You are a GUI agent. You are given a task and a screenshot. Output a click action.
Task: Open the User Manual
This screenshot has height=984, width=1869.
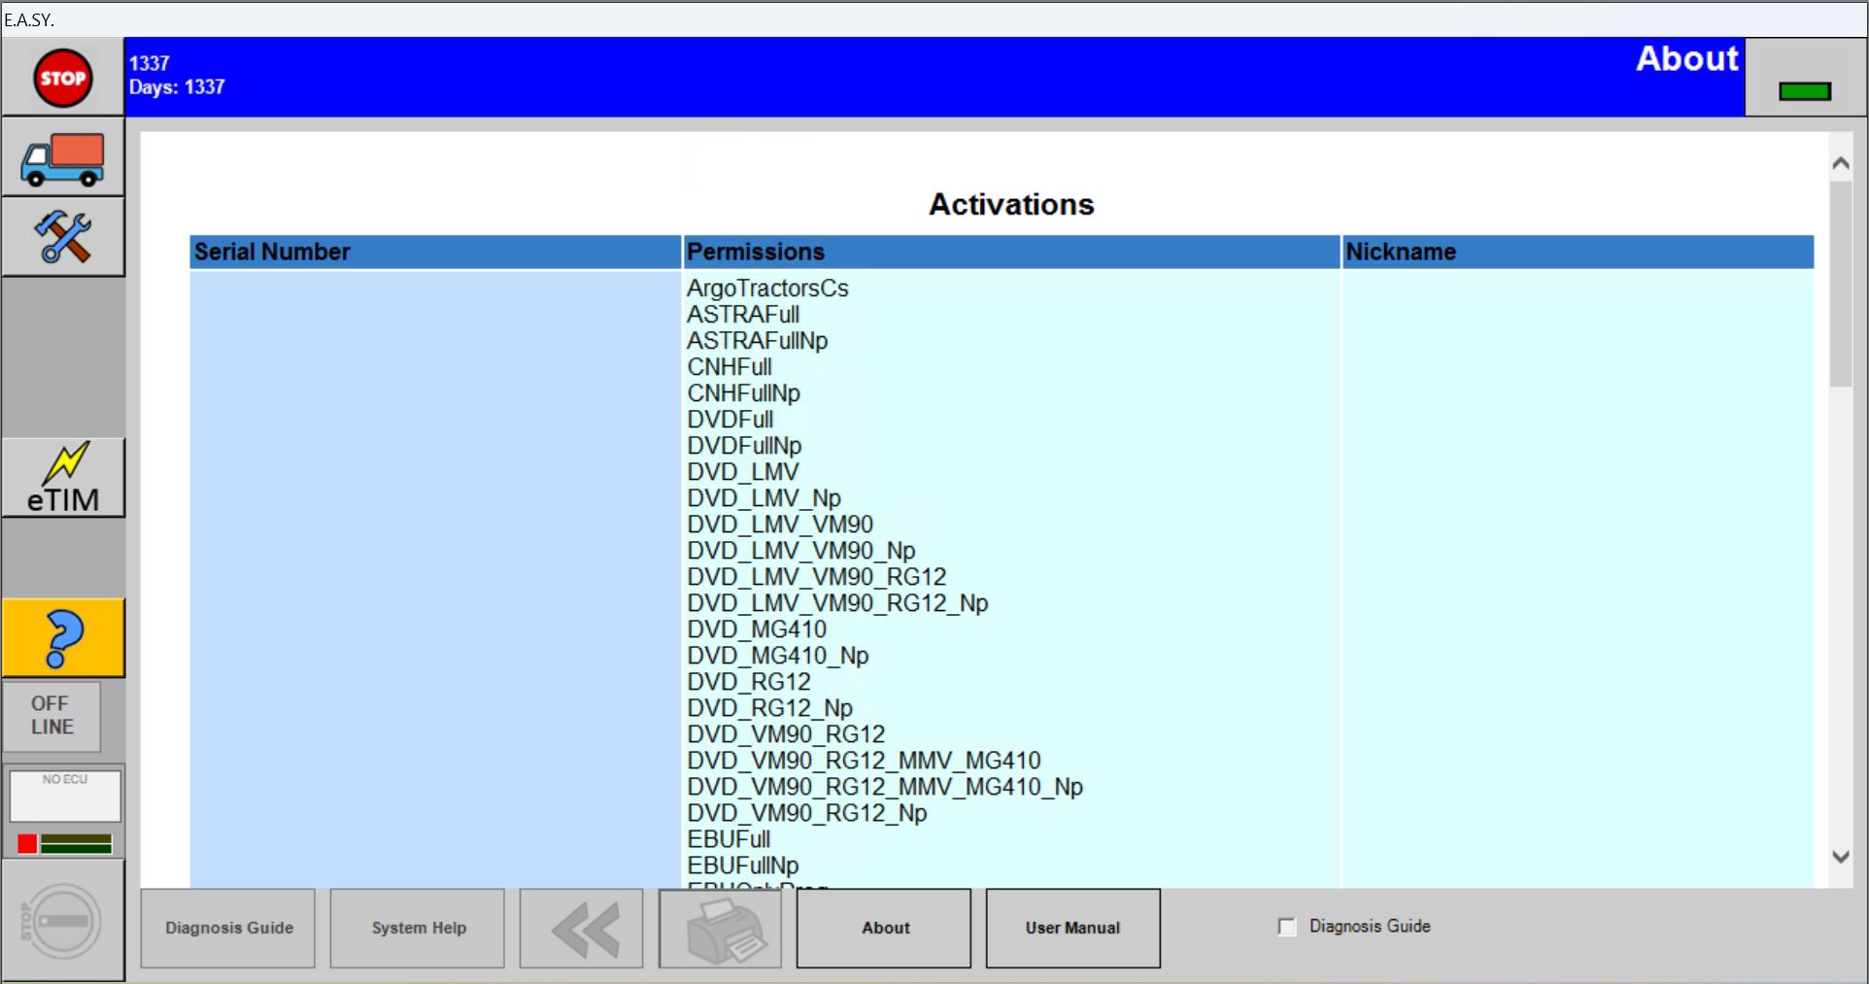1071,929
